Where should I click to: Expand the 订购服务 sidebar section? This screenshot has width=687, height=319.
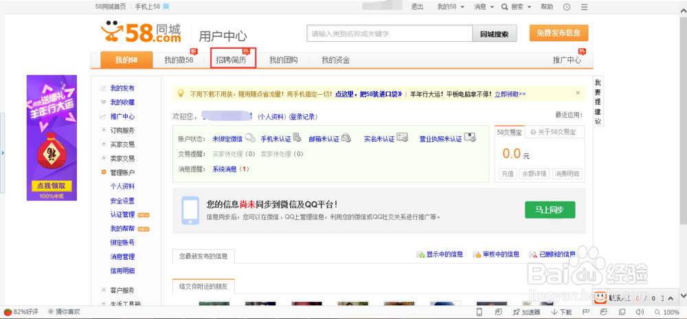104,130
